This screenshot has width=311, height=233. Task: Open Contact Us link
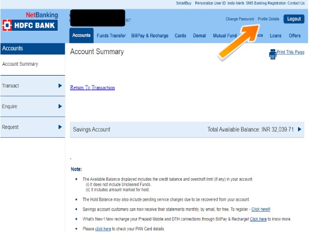[x=296, y=3]
